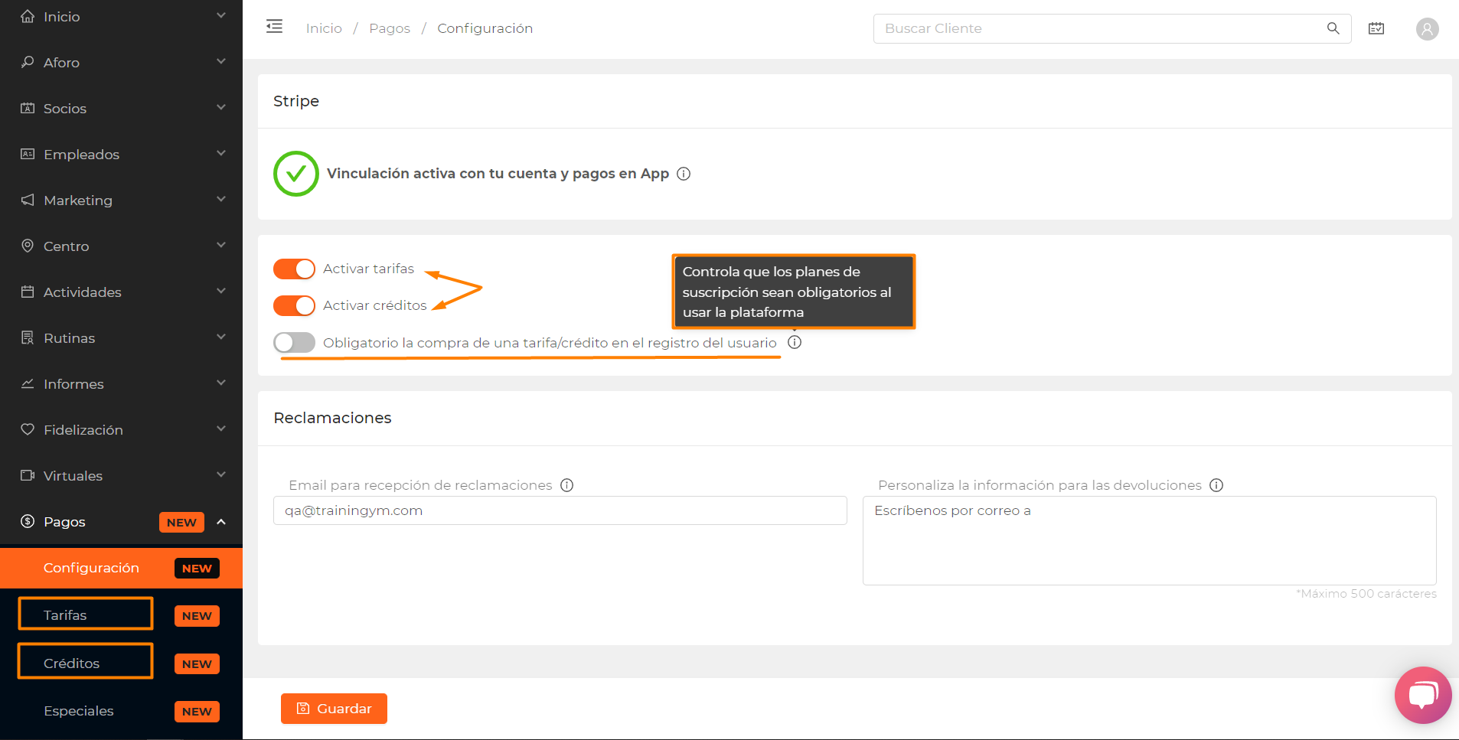Image resolution: width=1459 pixels, height=740 pixels.
Task: Click info icon next to Personaliza la información
Action: pyautogui.click(x=1216, y=485)
